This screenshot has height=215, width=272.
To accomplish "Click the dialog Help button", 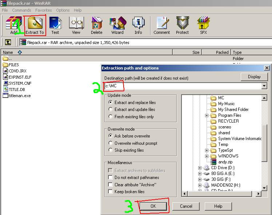I will pos(218,206).
